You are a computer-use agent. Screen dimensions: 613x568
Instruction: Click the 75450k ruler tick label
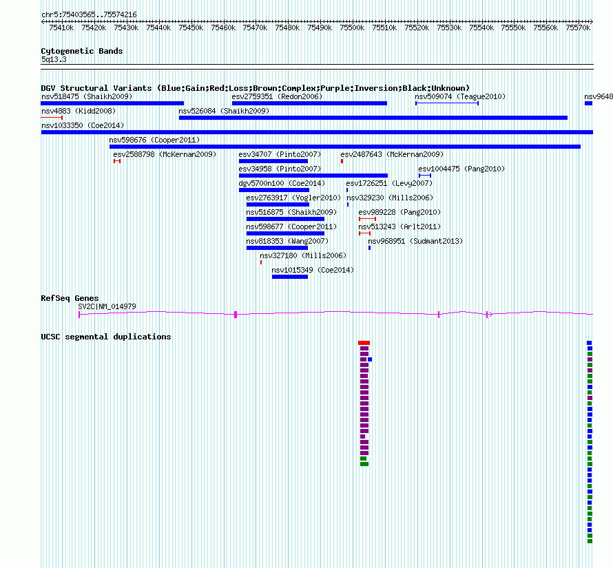tap(191, 28)
